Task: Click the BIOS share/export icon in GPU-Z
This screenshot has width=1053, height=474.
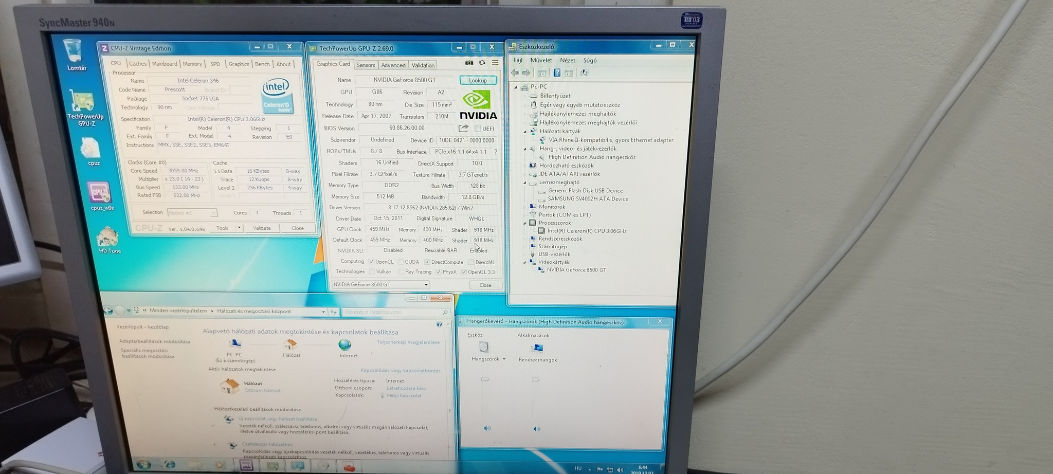Action: click(463, 128)
